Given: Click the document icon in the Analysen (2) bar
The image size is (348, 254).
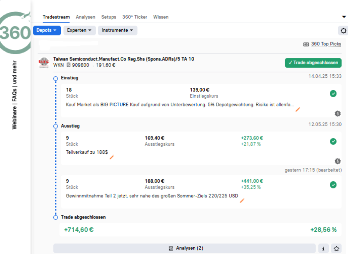Looking at the screenshot, I should (171, 249).
